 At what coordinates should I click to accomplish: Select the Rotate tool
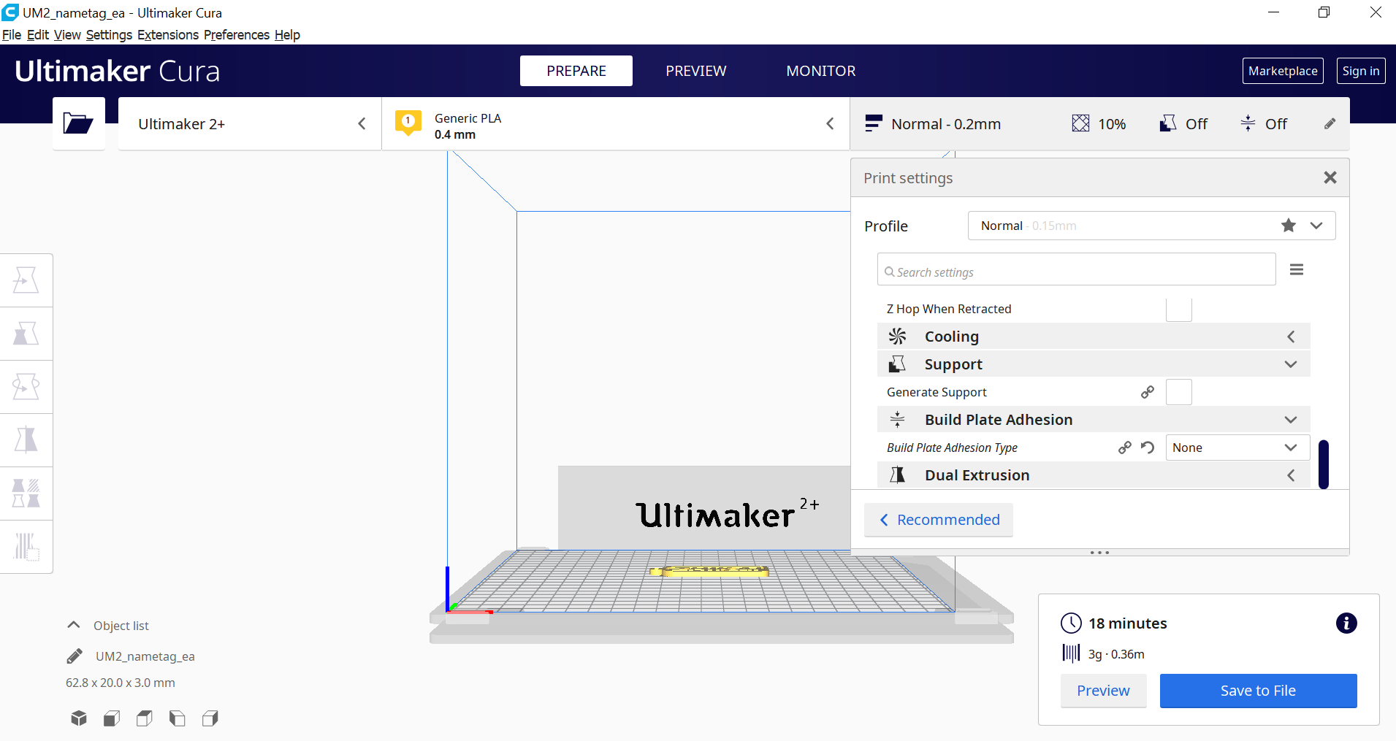click(x=26, y=387)
